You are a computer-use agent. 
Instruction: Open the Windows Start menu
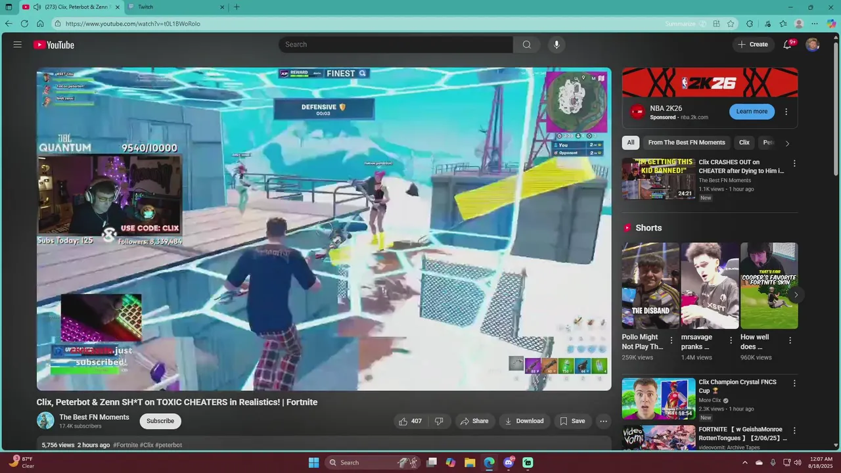click(314, 462)
